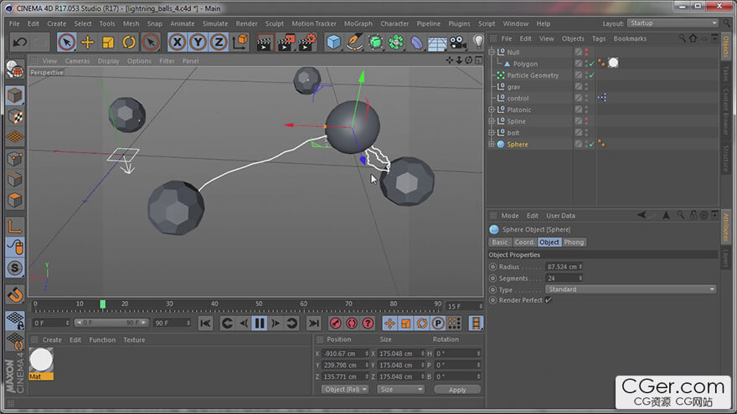Toggle the coordinate system icon
Viewport: 737px width, 414px height.
point(240,43)
